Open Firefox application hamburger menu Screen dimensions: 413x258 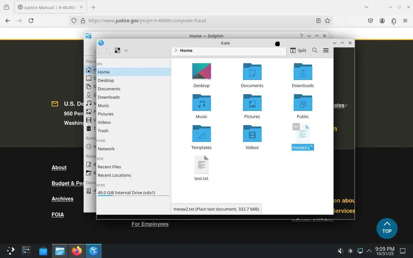pyautogui.click(x=405, y=21)
